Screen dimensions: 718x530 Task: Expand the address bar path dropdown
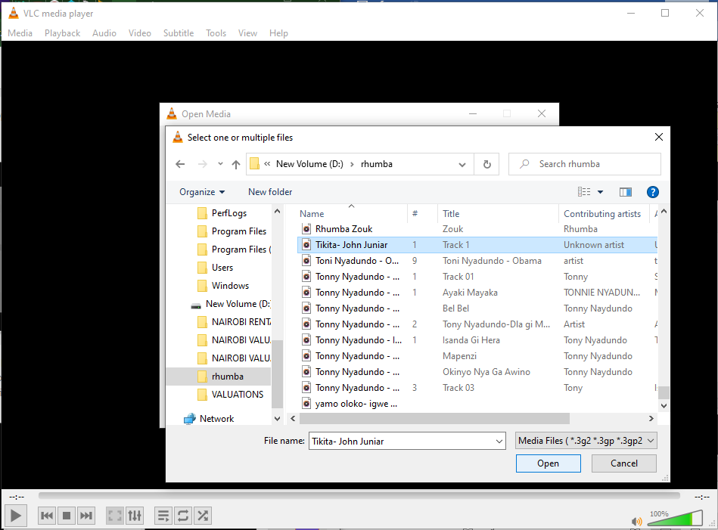click(462, 164)
